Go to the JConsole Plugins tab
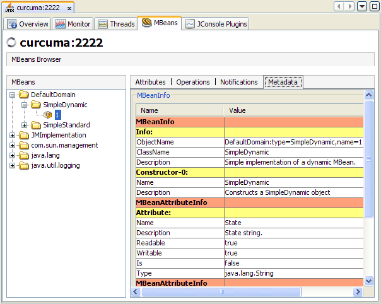This screenshot has height=304, width=381. (x=216, y=24)
